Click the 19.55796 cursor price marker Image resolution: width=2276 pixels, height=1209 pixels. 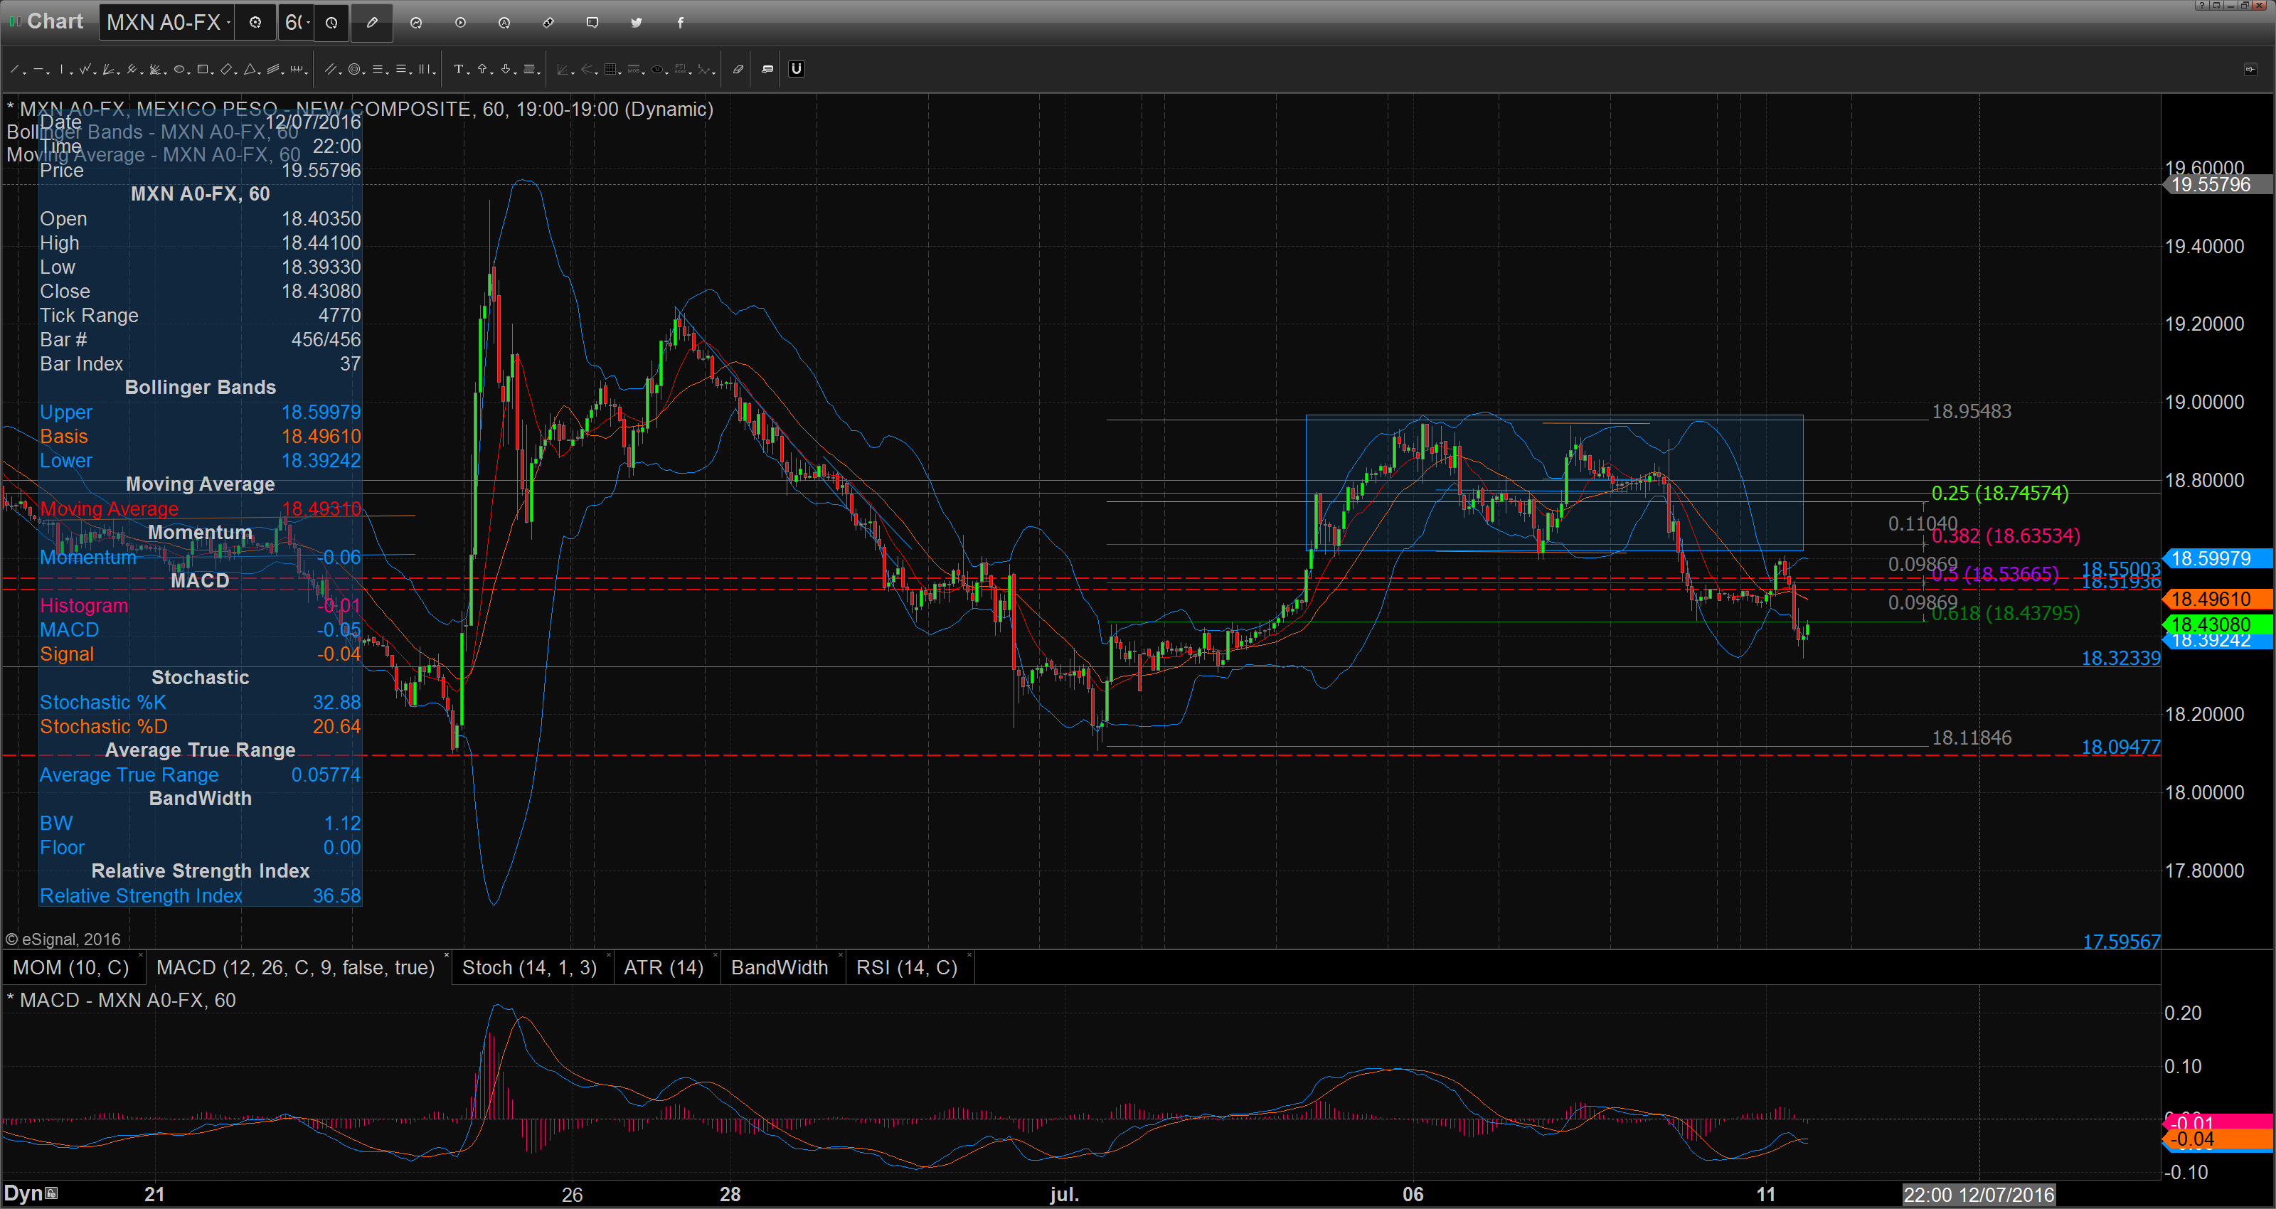pyautogui.click(x=2218, y=185)
